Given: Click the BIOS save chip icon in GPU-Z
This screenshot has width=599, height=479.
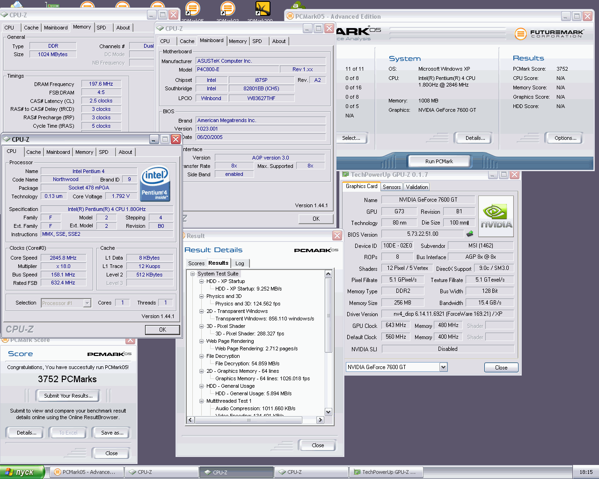Looking at the screenshot, I should [470, 233].
